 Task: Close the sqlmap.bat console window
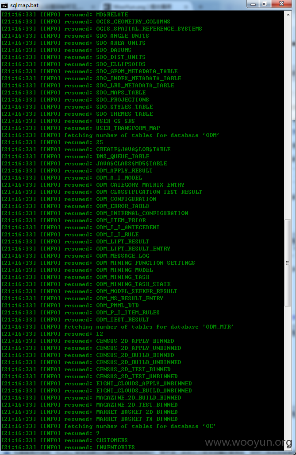[x=281, y=4]
